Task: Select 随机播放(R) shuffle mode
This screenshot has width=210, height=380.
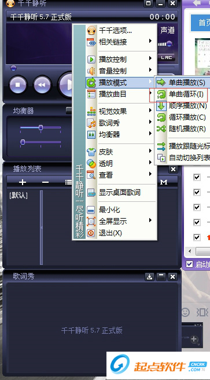Action: point(183,128)
